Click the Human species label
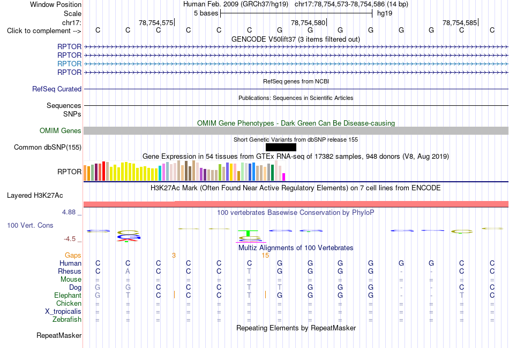 70,263
